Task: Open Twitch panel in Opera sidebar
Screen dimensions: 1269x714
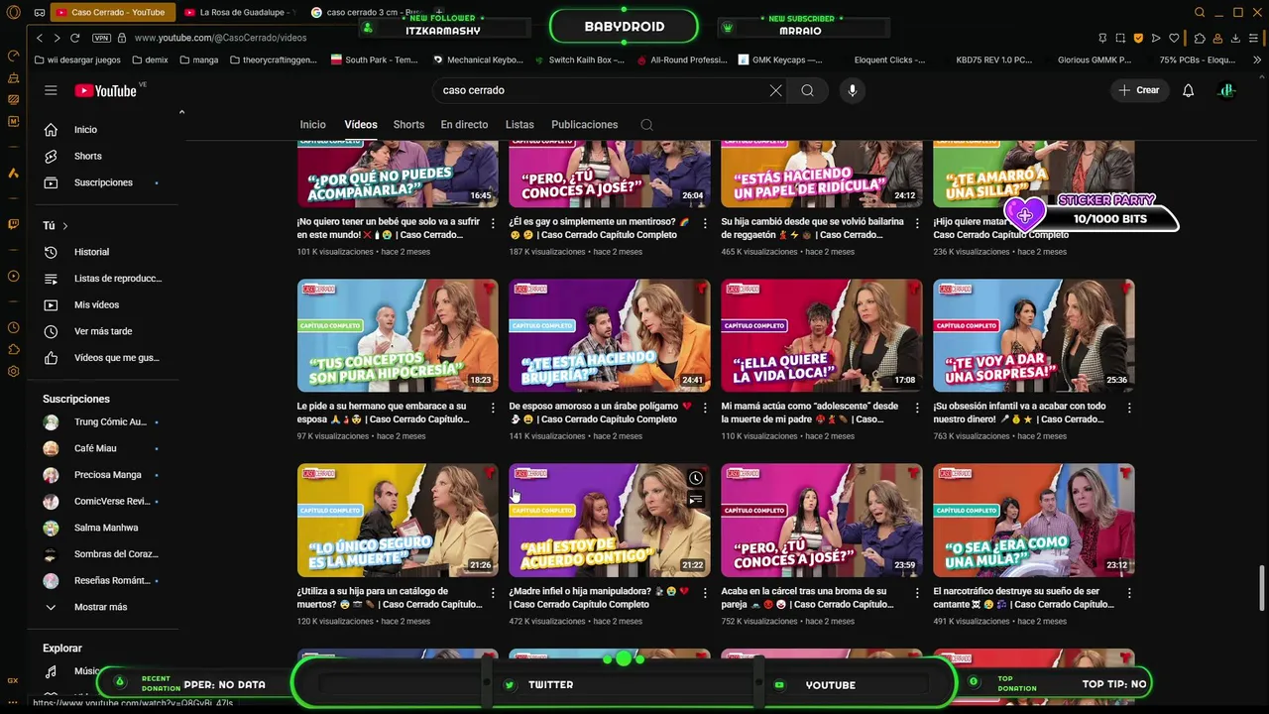Action: pyautogui.click(x=13, y=224)
